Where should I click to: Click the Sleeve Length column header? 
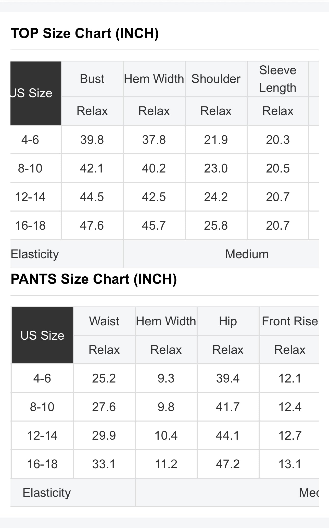pos(278,79)
